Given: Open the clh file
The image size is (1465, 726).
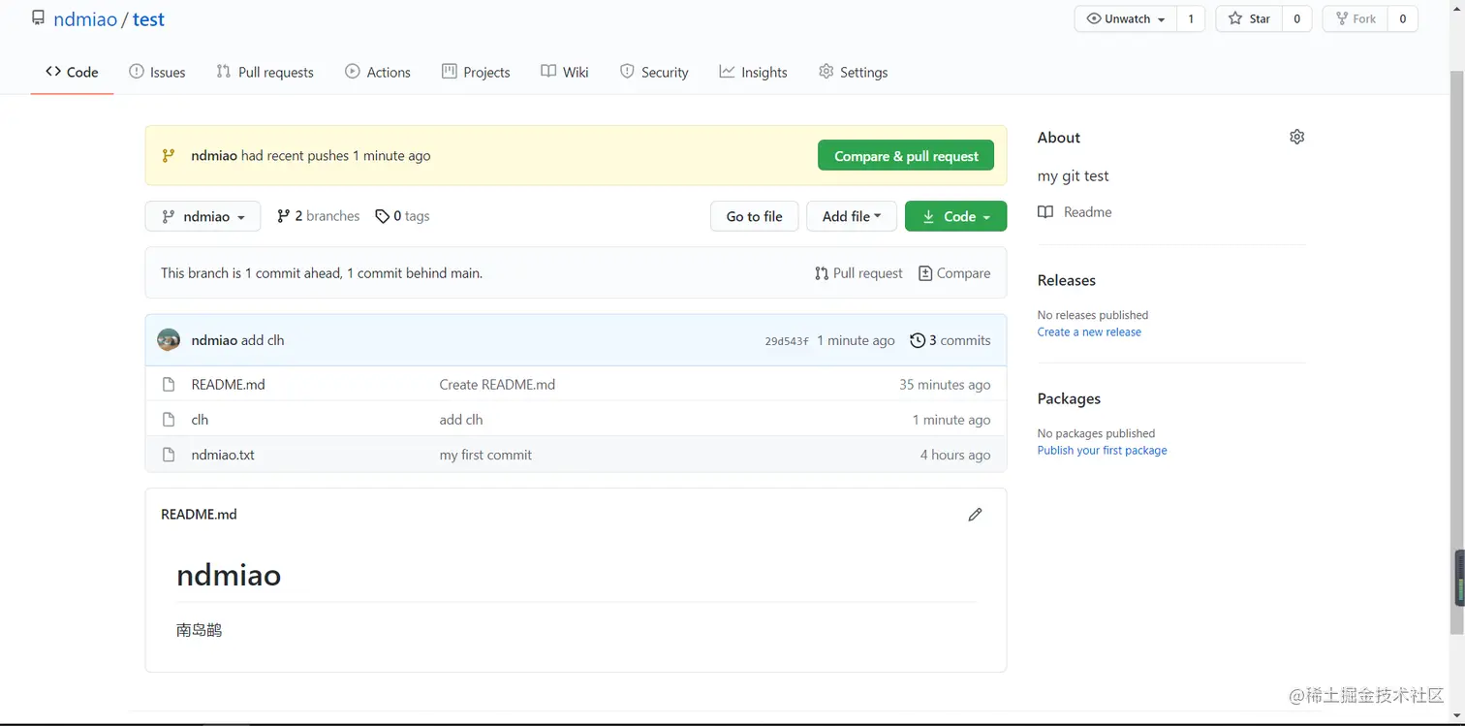Looking at the screenshot, I should [200, 420].
